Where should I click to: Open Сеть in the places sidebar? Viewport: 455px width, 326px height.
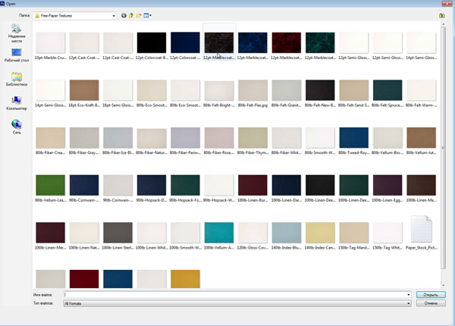point(17,127)
